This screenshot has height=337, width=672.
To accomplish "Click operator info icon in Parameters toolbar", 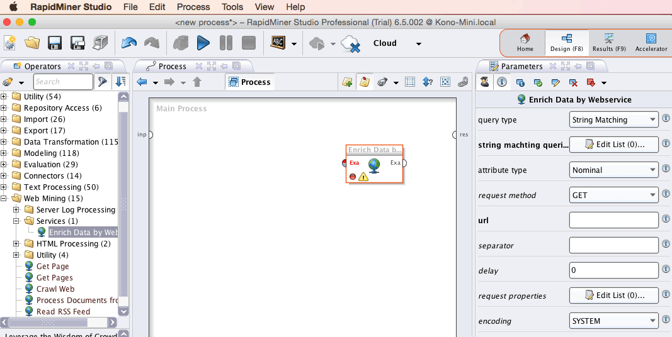I will point(520,82).
